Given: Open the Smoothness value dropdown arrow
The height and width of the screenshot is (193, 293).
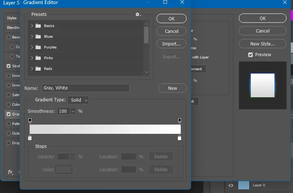Looking at the screenshot, I should click(x=73, y=111).
